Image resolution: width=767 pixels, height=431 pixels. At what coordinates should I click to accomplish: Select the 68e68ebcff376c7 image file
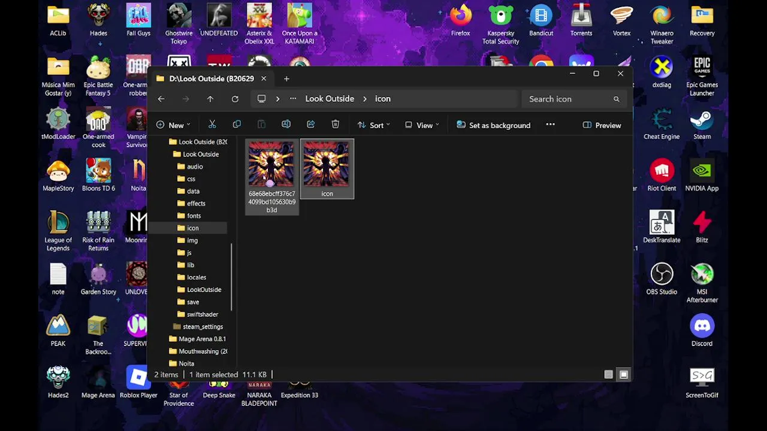coord(271,177)
